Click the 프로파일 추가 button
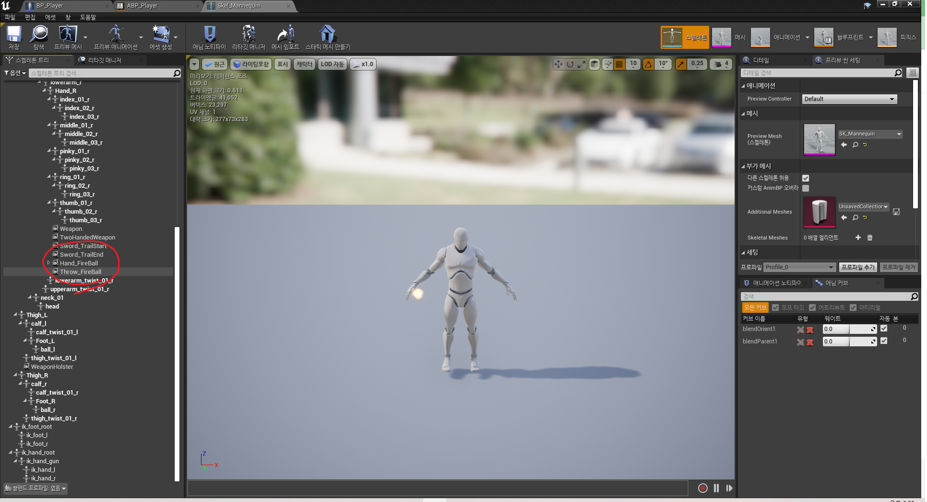Image resolution: width=927 pixels, height=502 pixels. (858, 267)
